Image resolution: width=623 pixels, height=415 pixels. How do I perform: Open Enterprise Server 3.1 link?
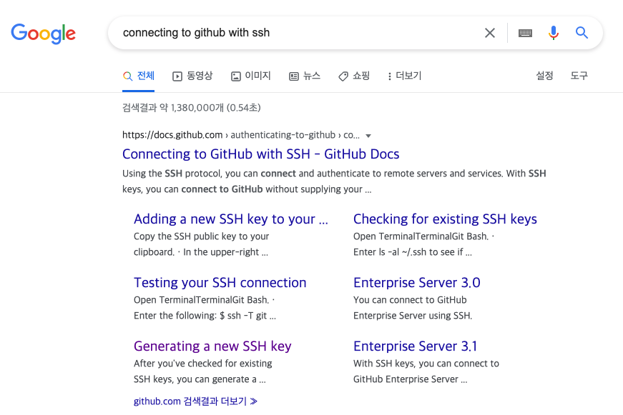pyautogui.click(x=415, y=346)
